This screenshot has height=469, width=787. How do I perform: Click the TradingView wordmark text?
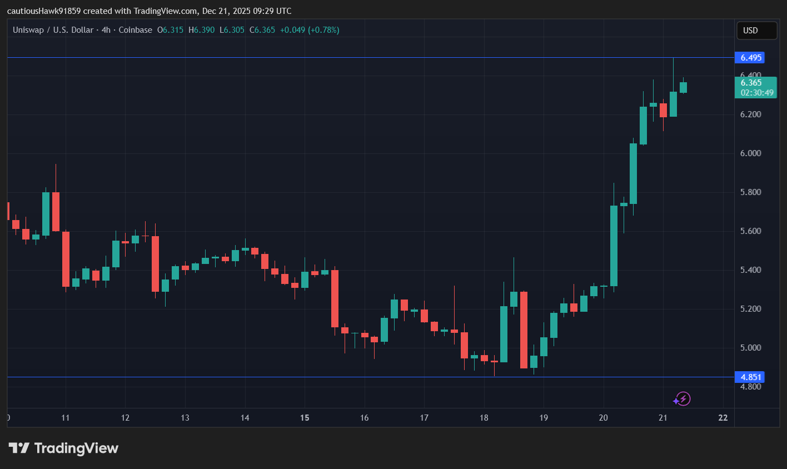tap(76, 448)
